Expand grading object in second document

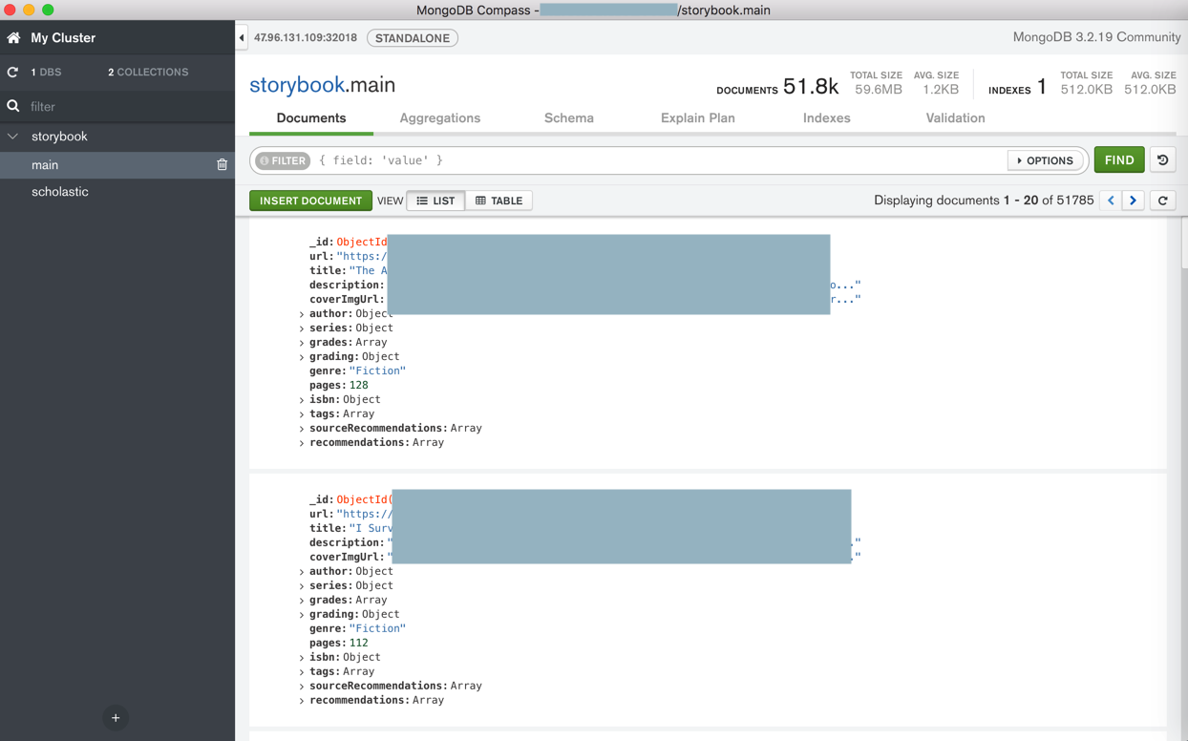point(302,615)
